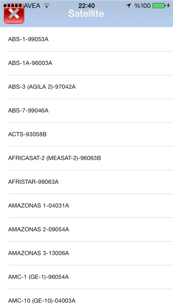Pick AMAZONAS 3-13006A from list
The image size is (173, 307).
[x=87, y=253]
